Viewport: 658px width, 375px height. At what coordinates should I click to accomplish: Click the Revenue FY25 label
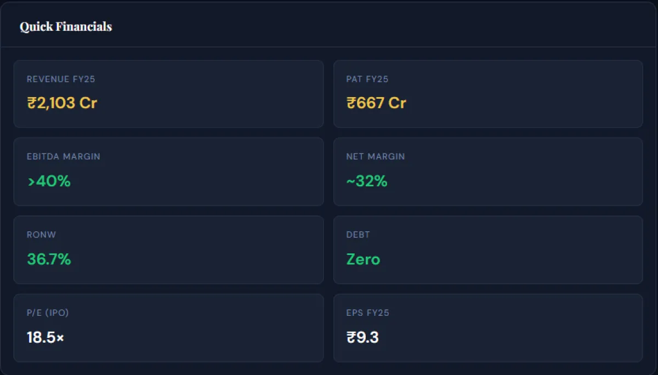point(61,79)
